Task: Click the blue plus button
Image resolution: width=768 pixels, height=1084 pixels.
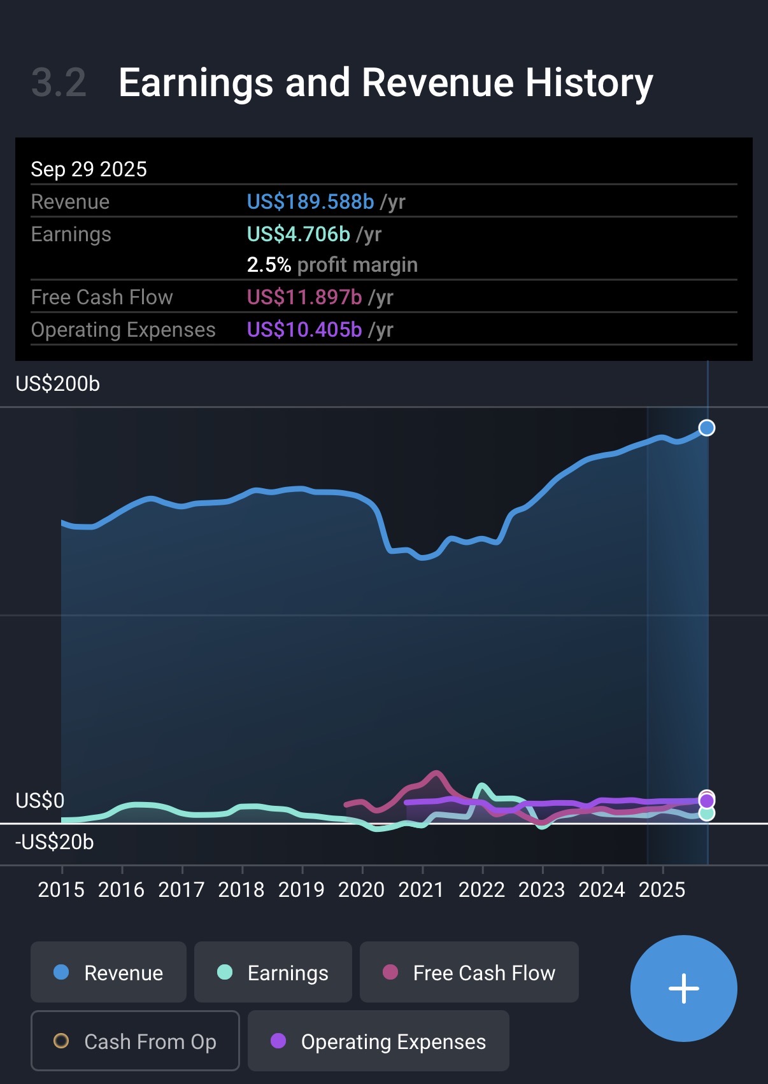Action: click(x=683, y=988)
